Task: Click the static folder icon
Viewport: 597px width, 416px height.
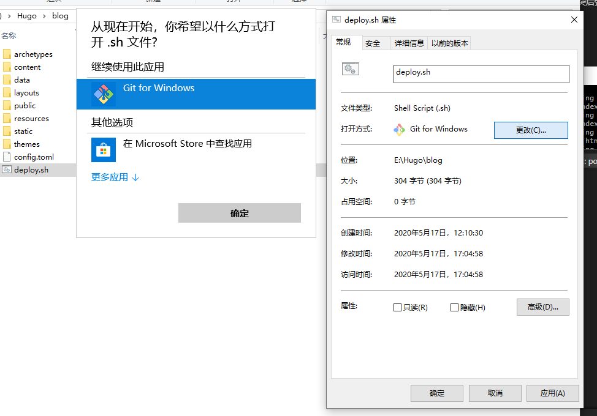Action: [x=7, y=131]
